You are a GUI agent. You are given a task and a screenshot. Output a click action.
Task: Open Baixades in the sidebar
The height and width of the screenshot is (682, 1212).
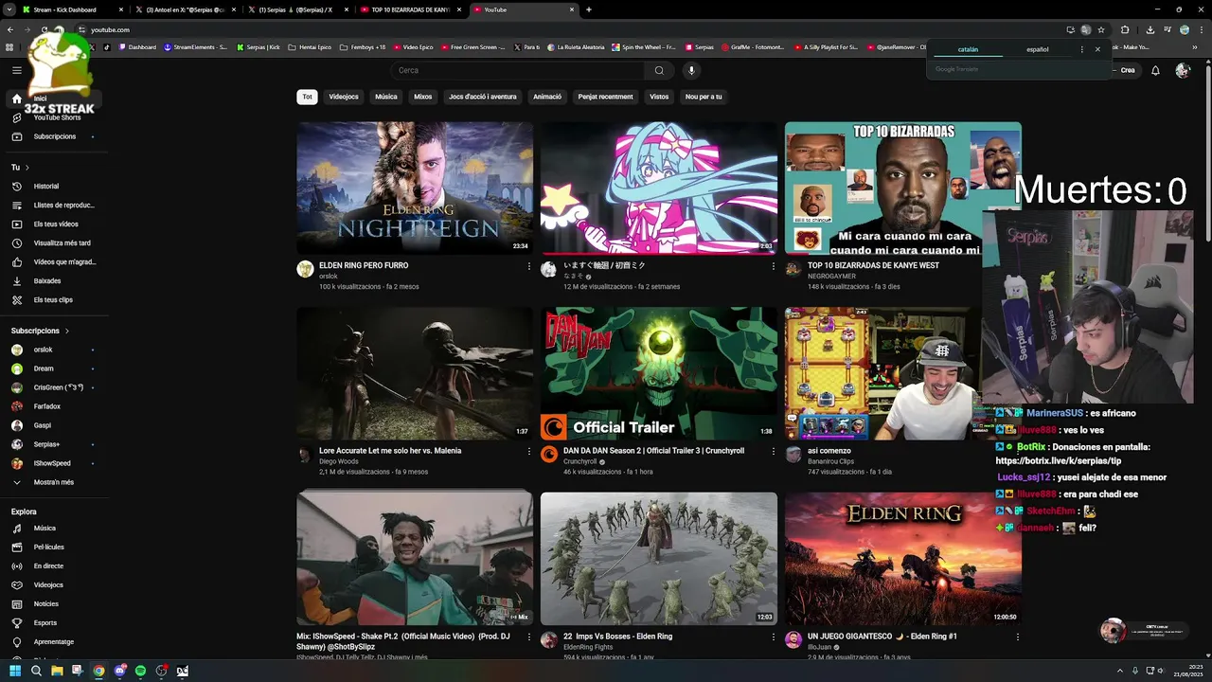[x=54, y=281]
